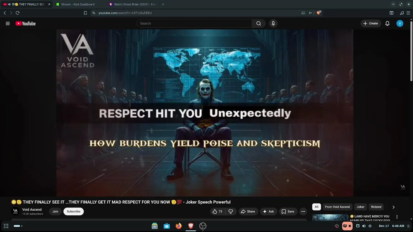This screenshot has width=413, height=232.
Task: Open the YouTube guide hamburger menu
Action: (8, 24)
